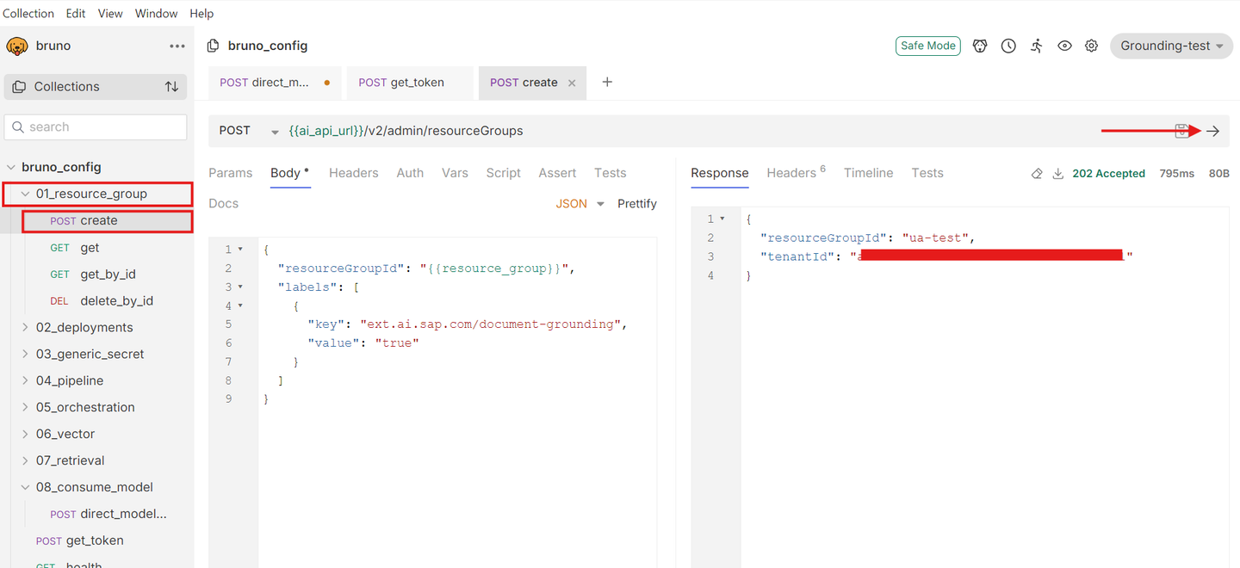Open the Docs tab
The height and width of the screenshot is (568, 1240).
(224, 204)
